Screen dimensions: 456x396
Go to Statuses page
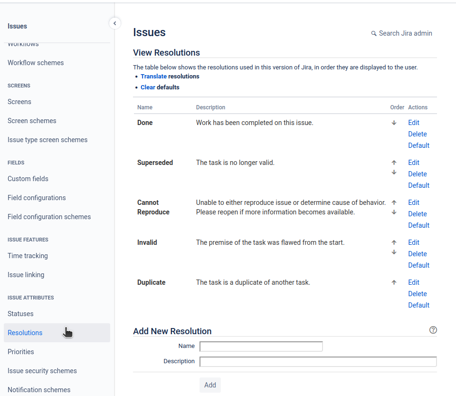20,314
